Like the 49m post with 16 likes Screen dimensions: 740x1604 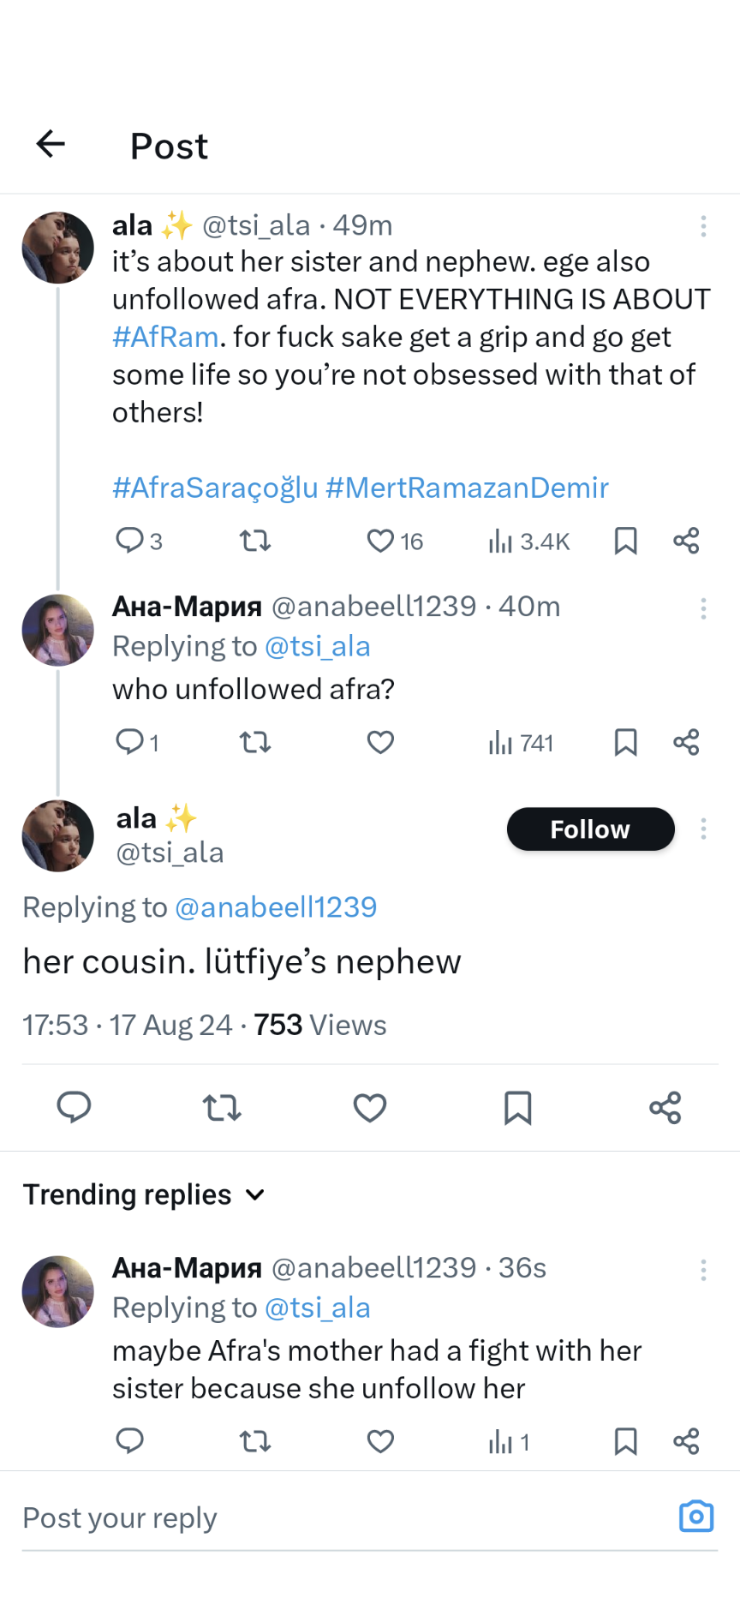click(x=381, y=541)
